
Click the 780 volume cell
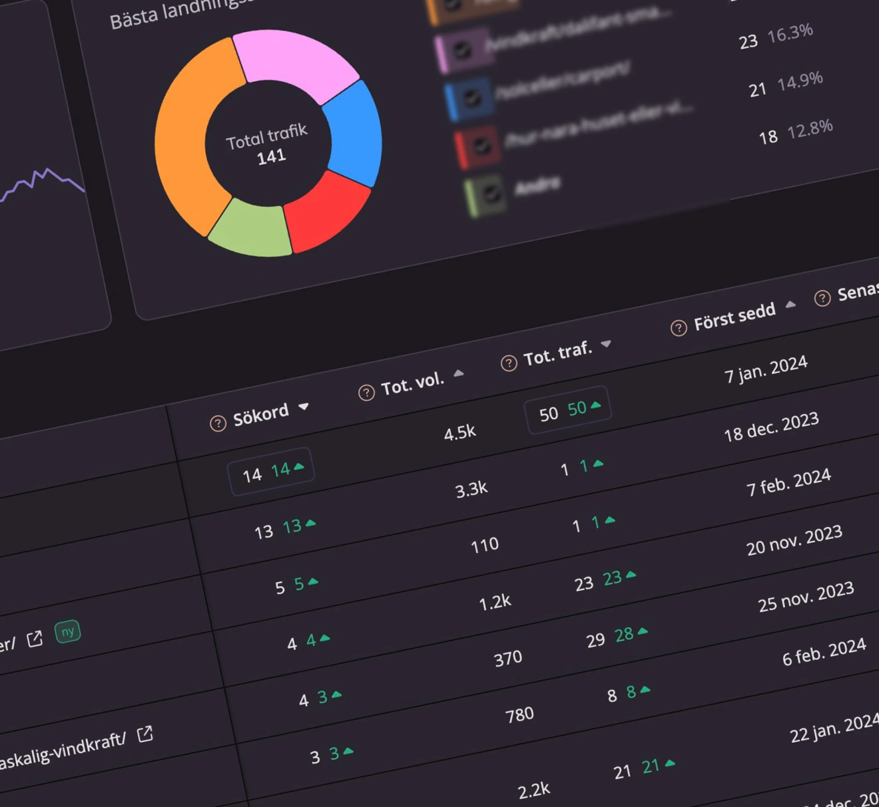pyautogui.click(x=519, y=716)
